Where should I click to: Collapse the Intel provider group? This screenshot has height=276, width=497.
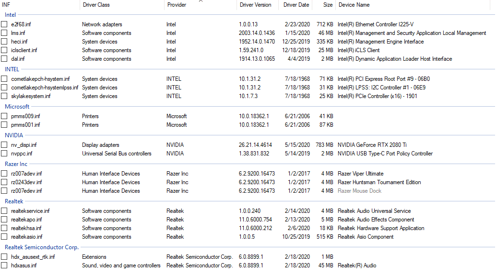pos(10,15)
